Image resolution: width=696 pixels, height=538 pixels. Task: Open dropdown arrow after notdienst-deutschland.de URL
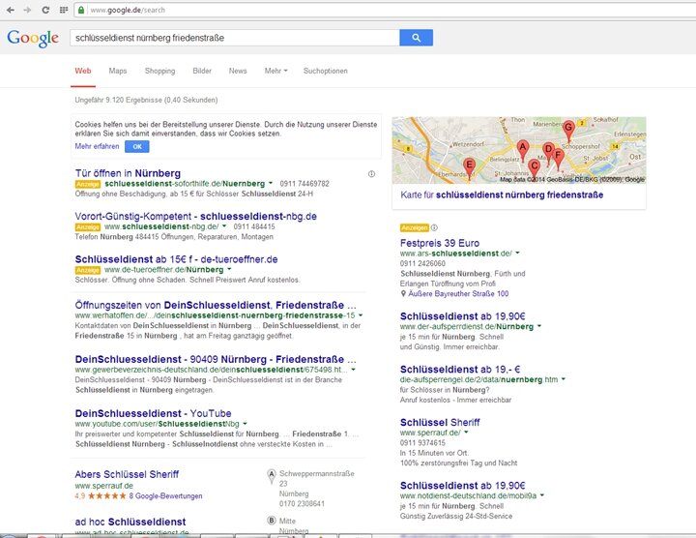coord(542,495)
